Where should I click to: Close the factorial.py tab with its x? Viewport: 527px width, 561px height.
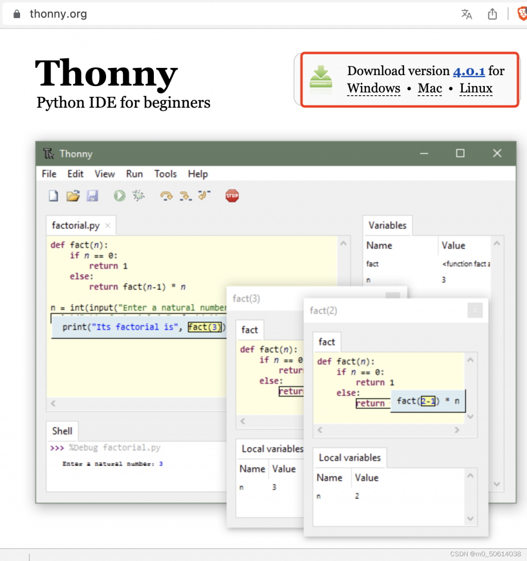pos(108,225)
